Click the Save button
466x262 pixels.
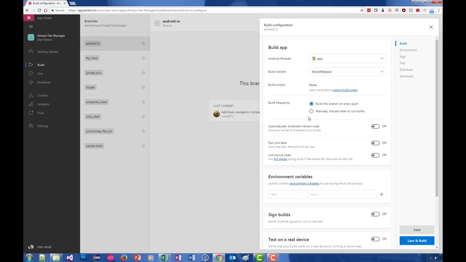pos(417,230)
